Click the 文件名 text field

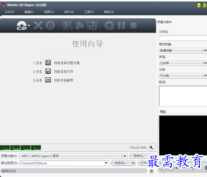[183, 38]
